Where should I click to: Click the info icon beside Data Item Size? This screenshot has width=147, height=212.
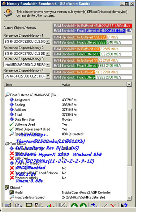(x=12, y=119)
